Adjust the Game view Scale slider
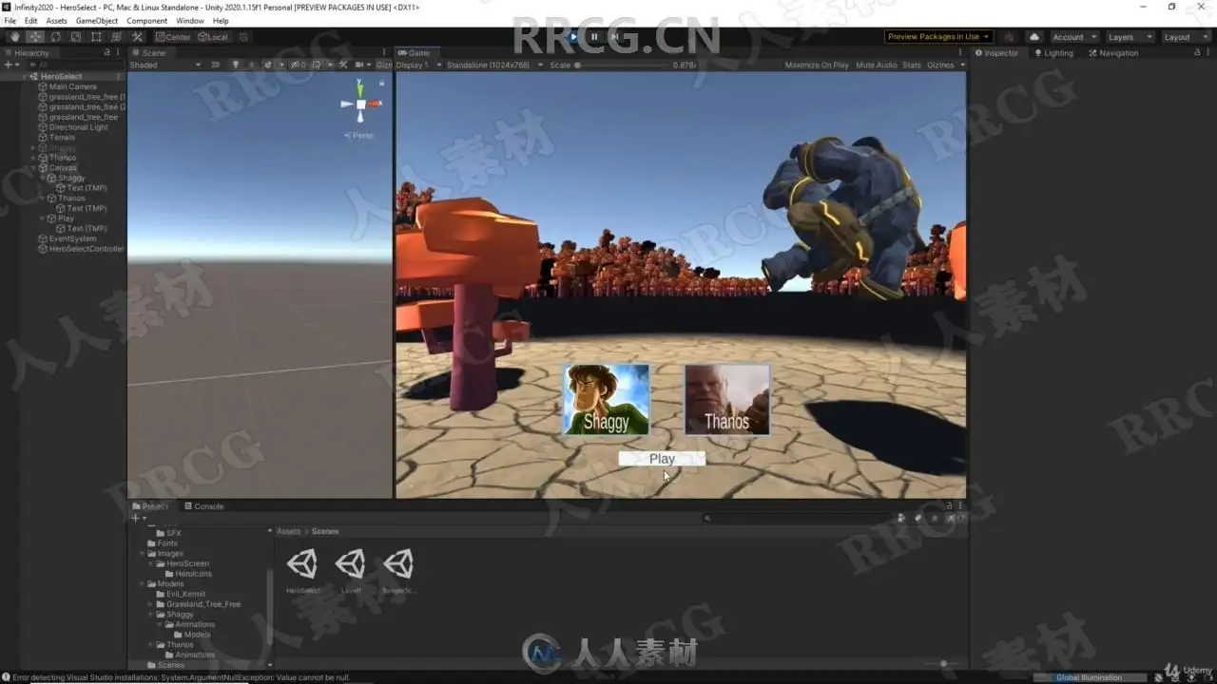This screenshot has height=684, width=1217. pyautogui.click(x=622, y=65)
